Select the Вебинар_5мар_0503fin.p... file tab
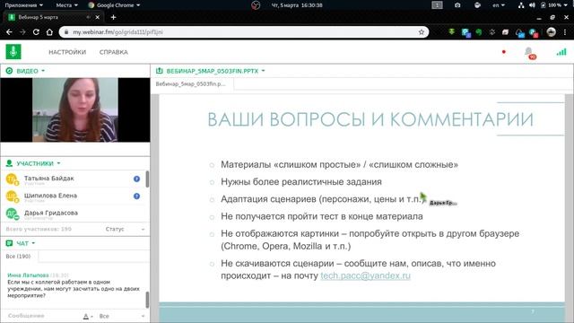This screenshot has height=323, width=574. pyautogui.click(x=191, y=83)
